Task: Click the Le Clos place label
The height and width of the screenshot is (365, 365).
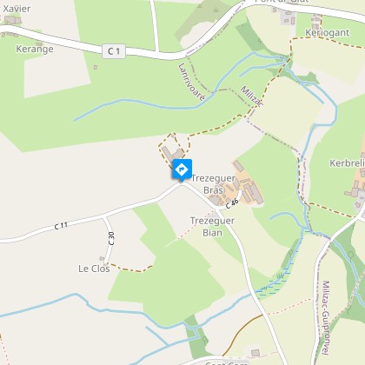Action: coord(94,269)
